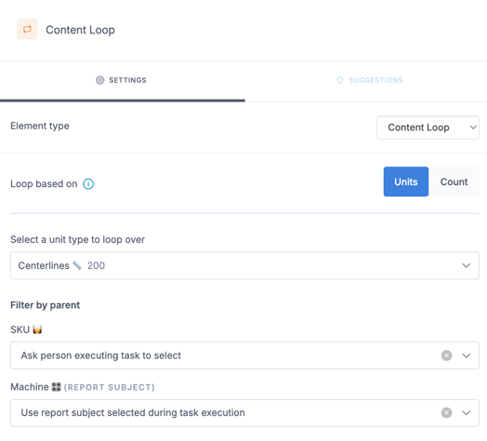This screenshot has width=487, height=441.
Task: Select Units as loop basis
Action: 406,181
